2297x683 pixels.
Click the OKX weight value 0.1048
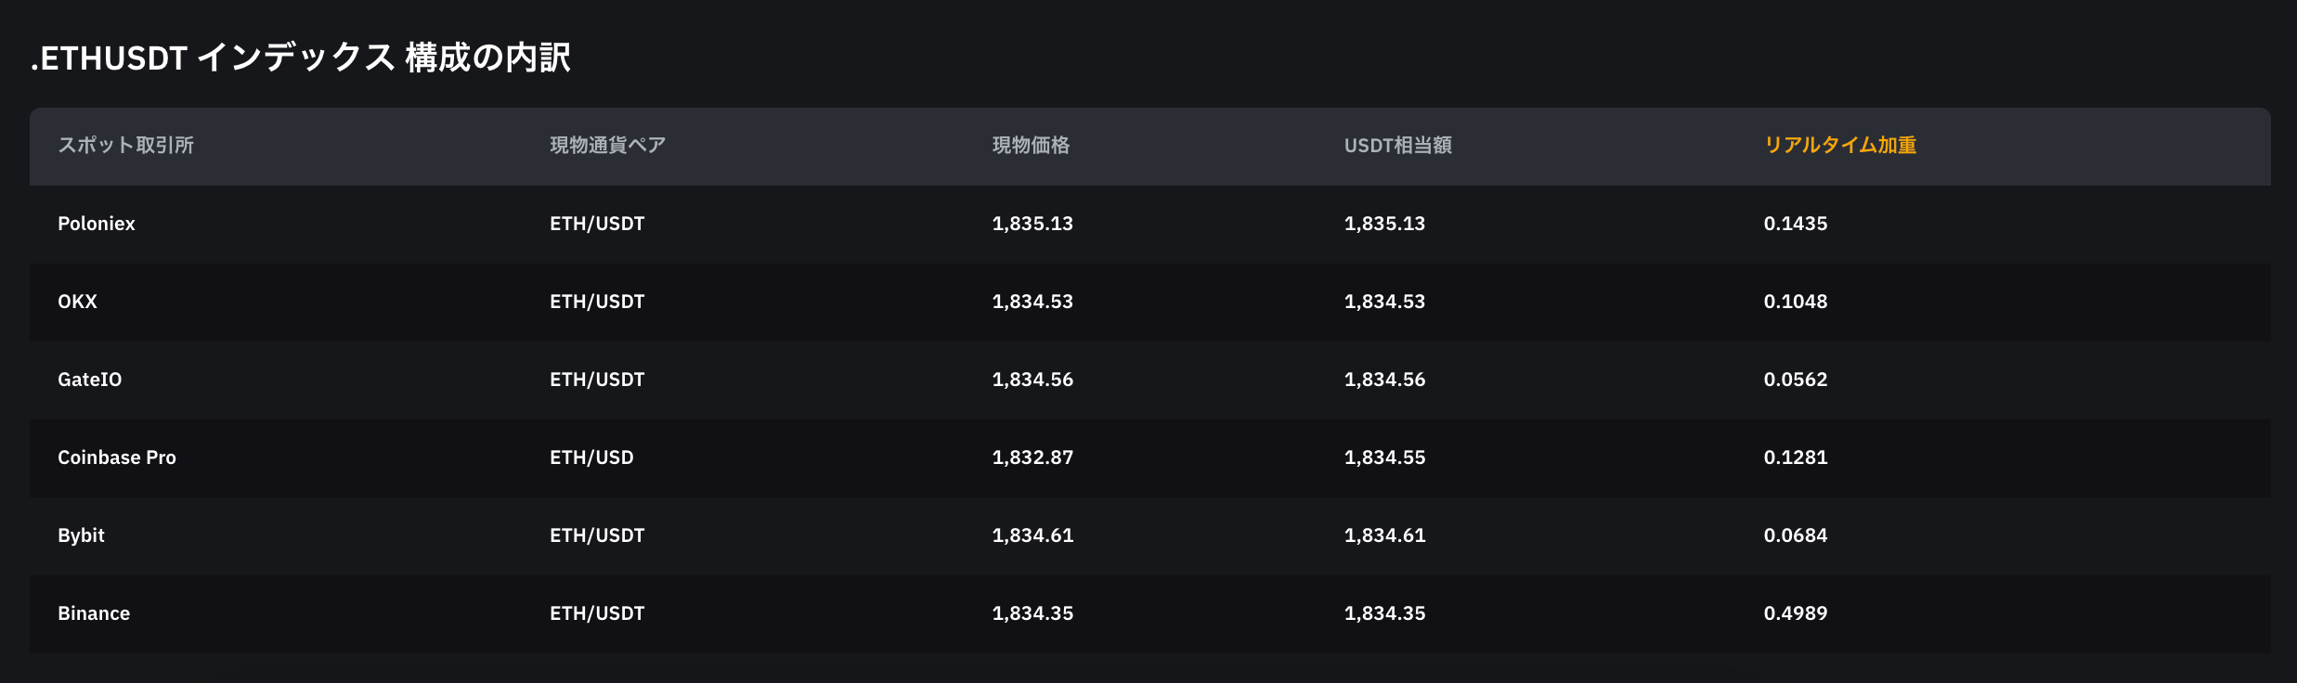(1795, 302)
